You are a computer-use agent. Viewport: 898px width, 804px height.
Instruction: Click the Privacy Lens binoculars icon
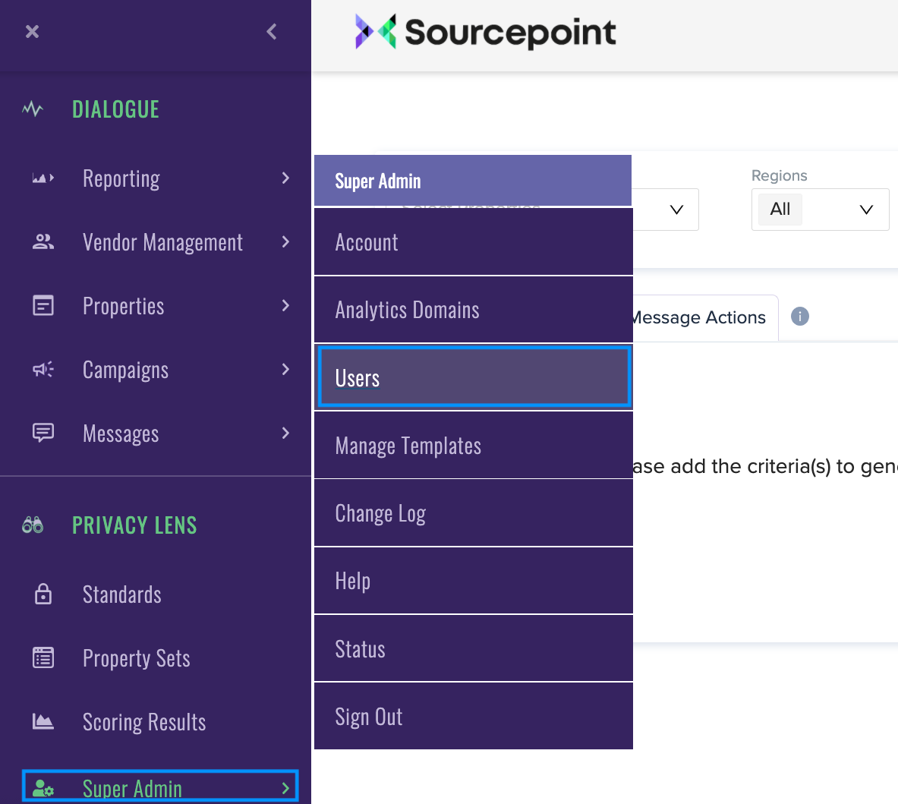tap(33, 525)
